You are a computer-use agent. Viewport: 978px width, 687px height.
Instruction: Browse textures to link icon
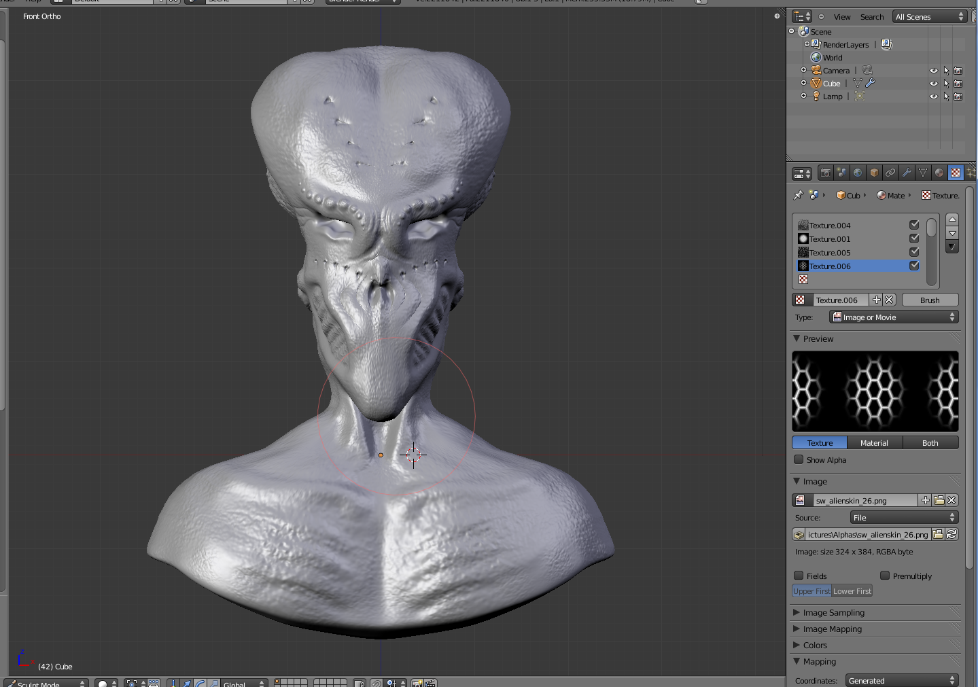click(x=803, y=300)
